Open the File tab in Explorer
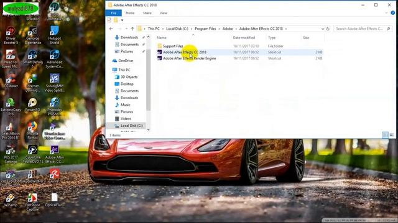The image size is (398, 223). pos(113,13)
